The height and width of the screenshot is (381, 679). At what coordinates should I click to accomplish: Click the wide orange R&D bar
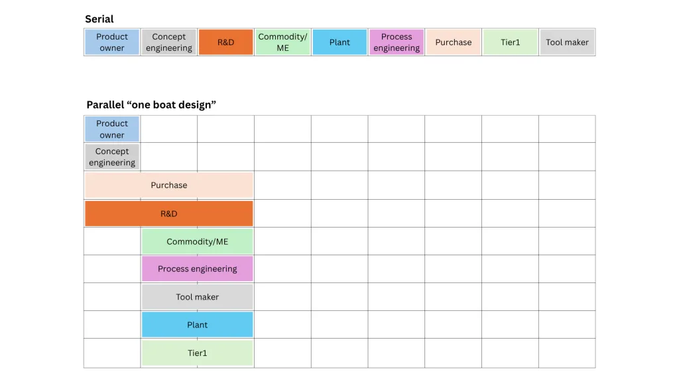tap(169, 214)
